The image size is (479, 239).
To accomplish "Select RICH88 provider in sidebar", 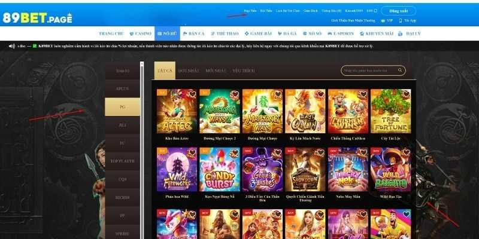I will pos(123,197).
